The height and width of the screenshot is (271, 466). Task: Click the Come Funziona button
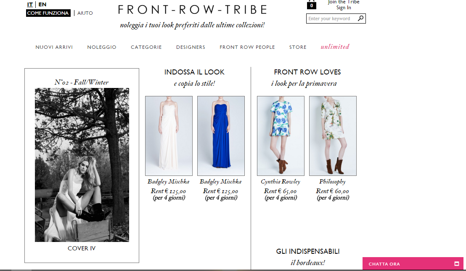[48, 13]
